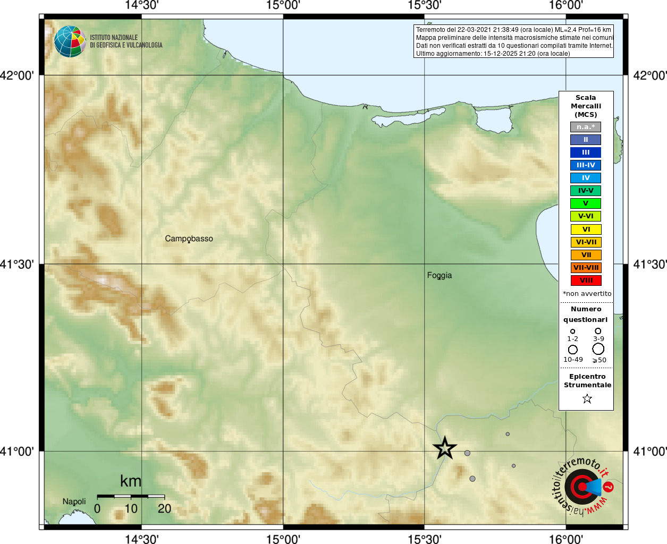667x544 pixels.
Task: Click the top 15°00' longitude label
Action: pyautogui.click(x=283, y=5)
